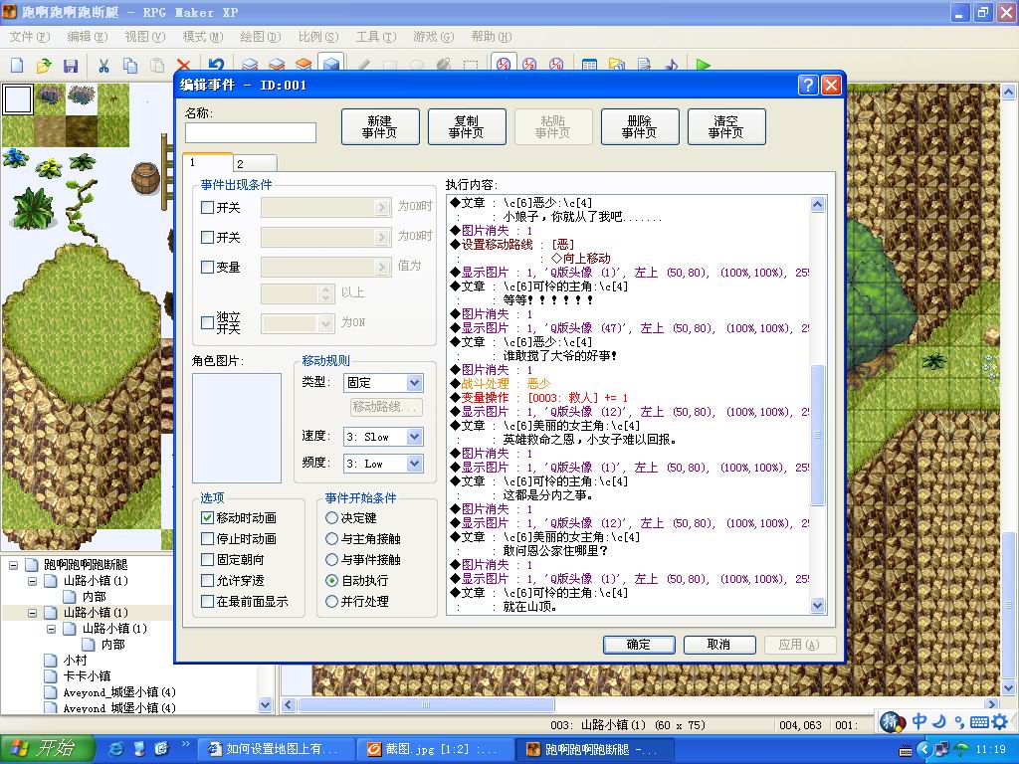Collapse the highlighted 山路小镇 (1) map node
Image resolution: width=1019 pixels, height=764 pixels.
(33, 613)
